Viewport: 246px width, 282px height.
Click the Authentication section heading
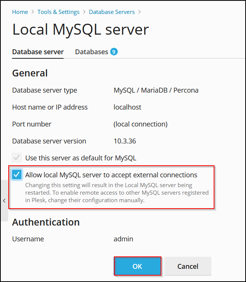[46, 222]
